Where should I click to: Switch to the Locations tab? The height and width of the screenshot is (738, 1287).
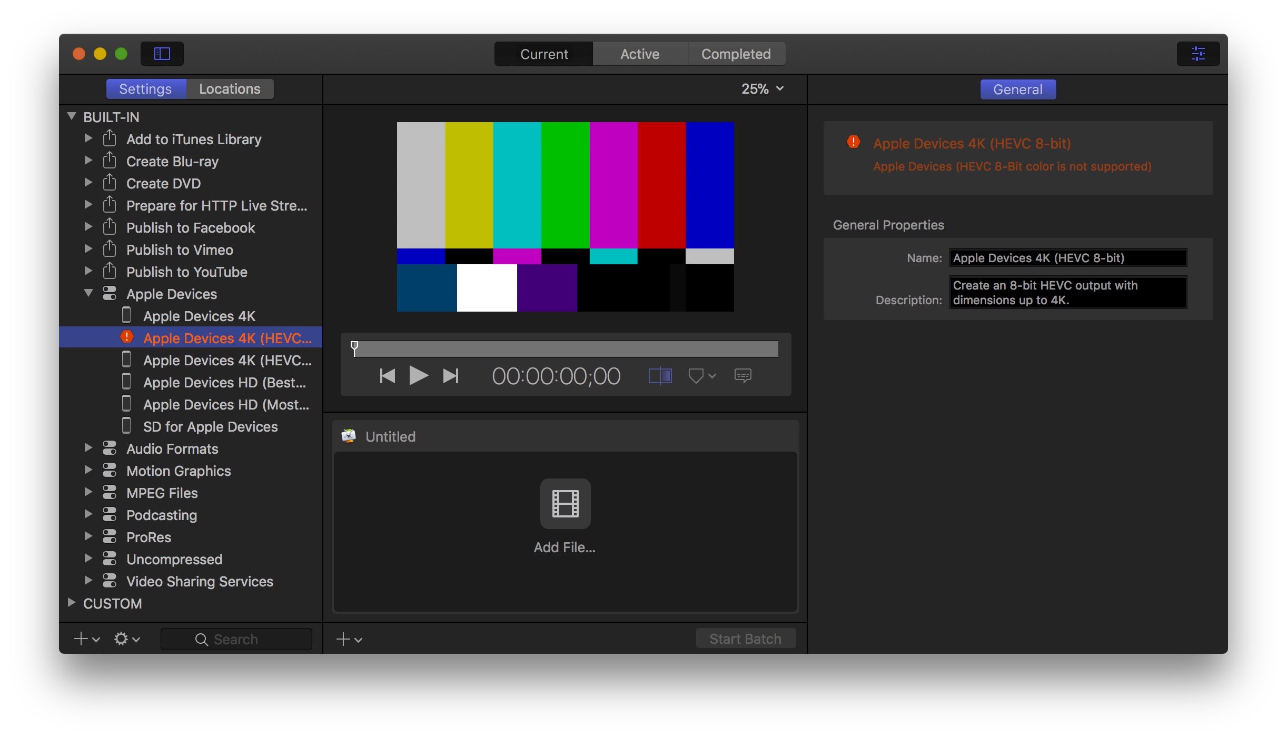(230, 89)
